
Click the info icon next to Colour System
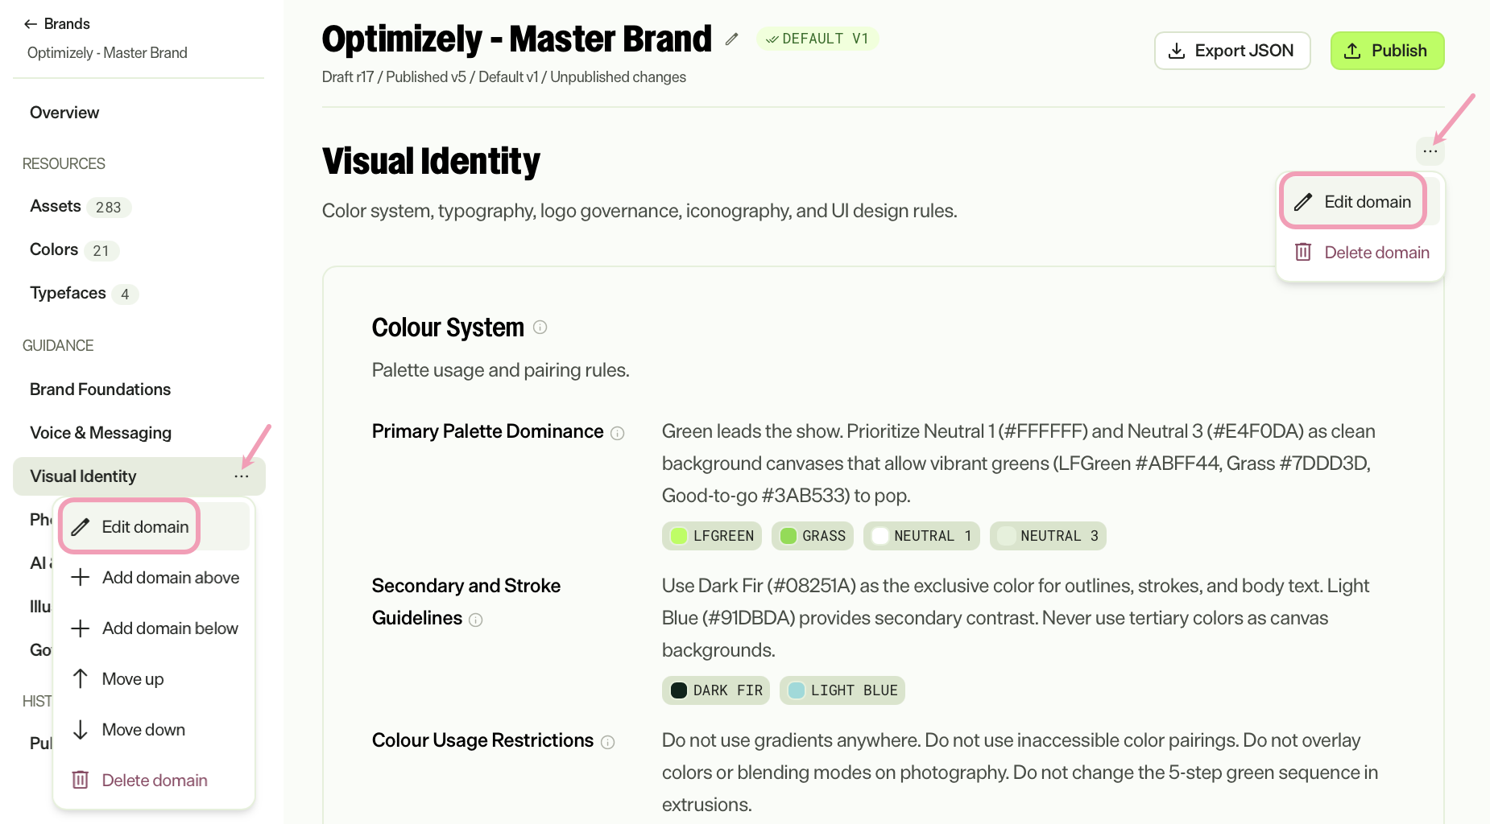coord(540,327)
